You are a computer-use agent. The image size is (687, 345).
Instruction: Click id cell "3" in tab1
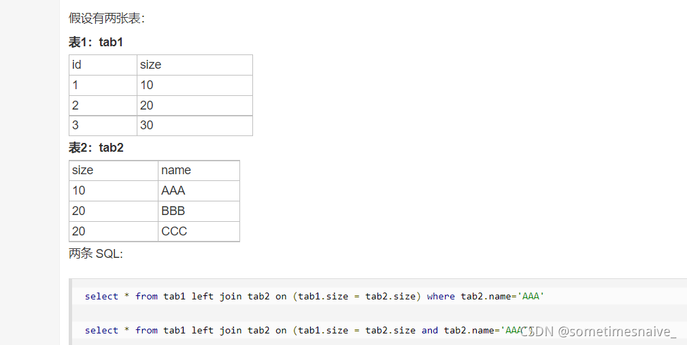pos(103,125)
